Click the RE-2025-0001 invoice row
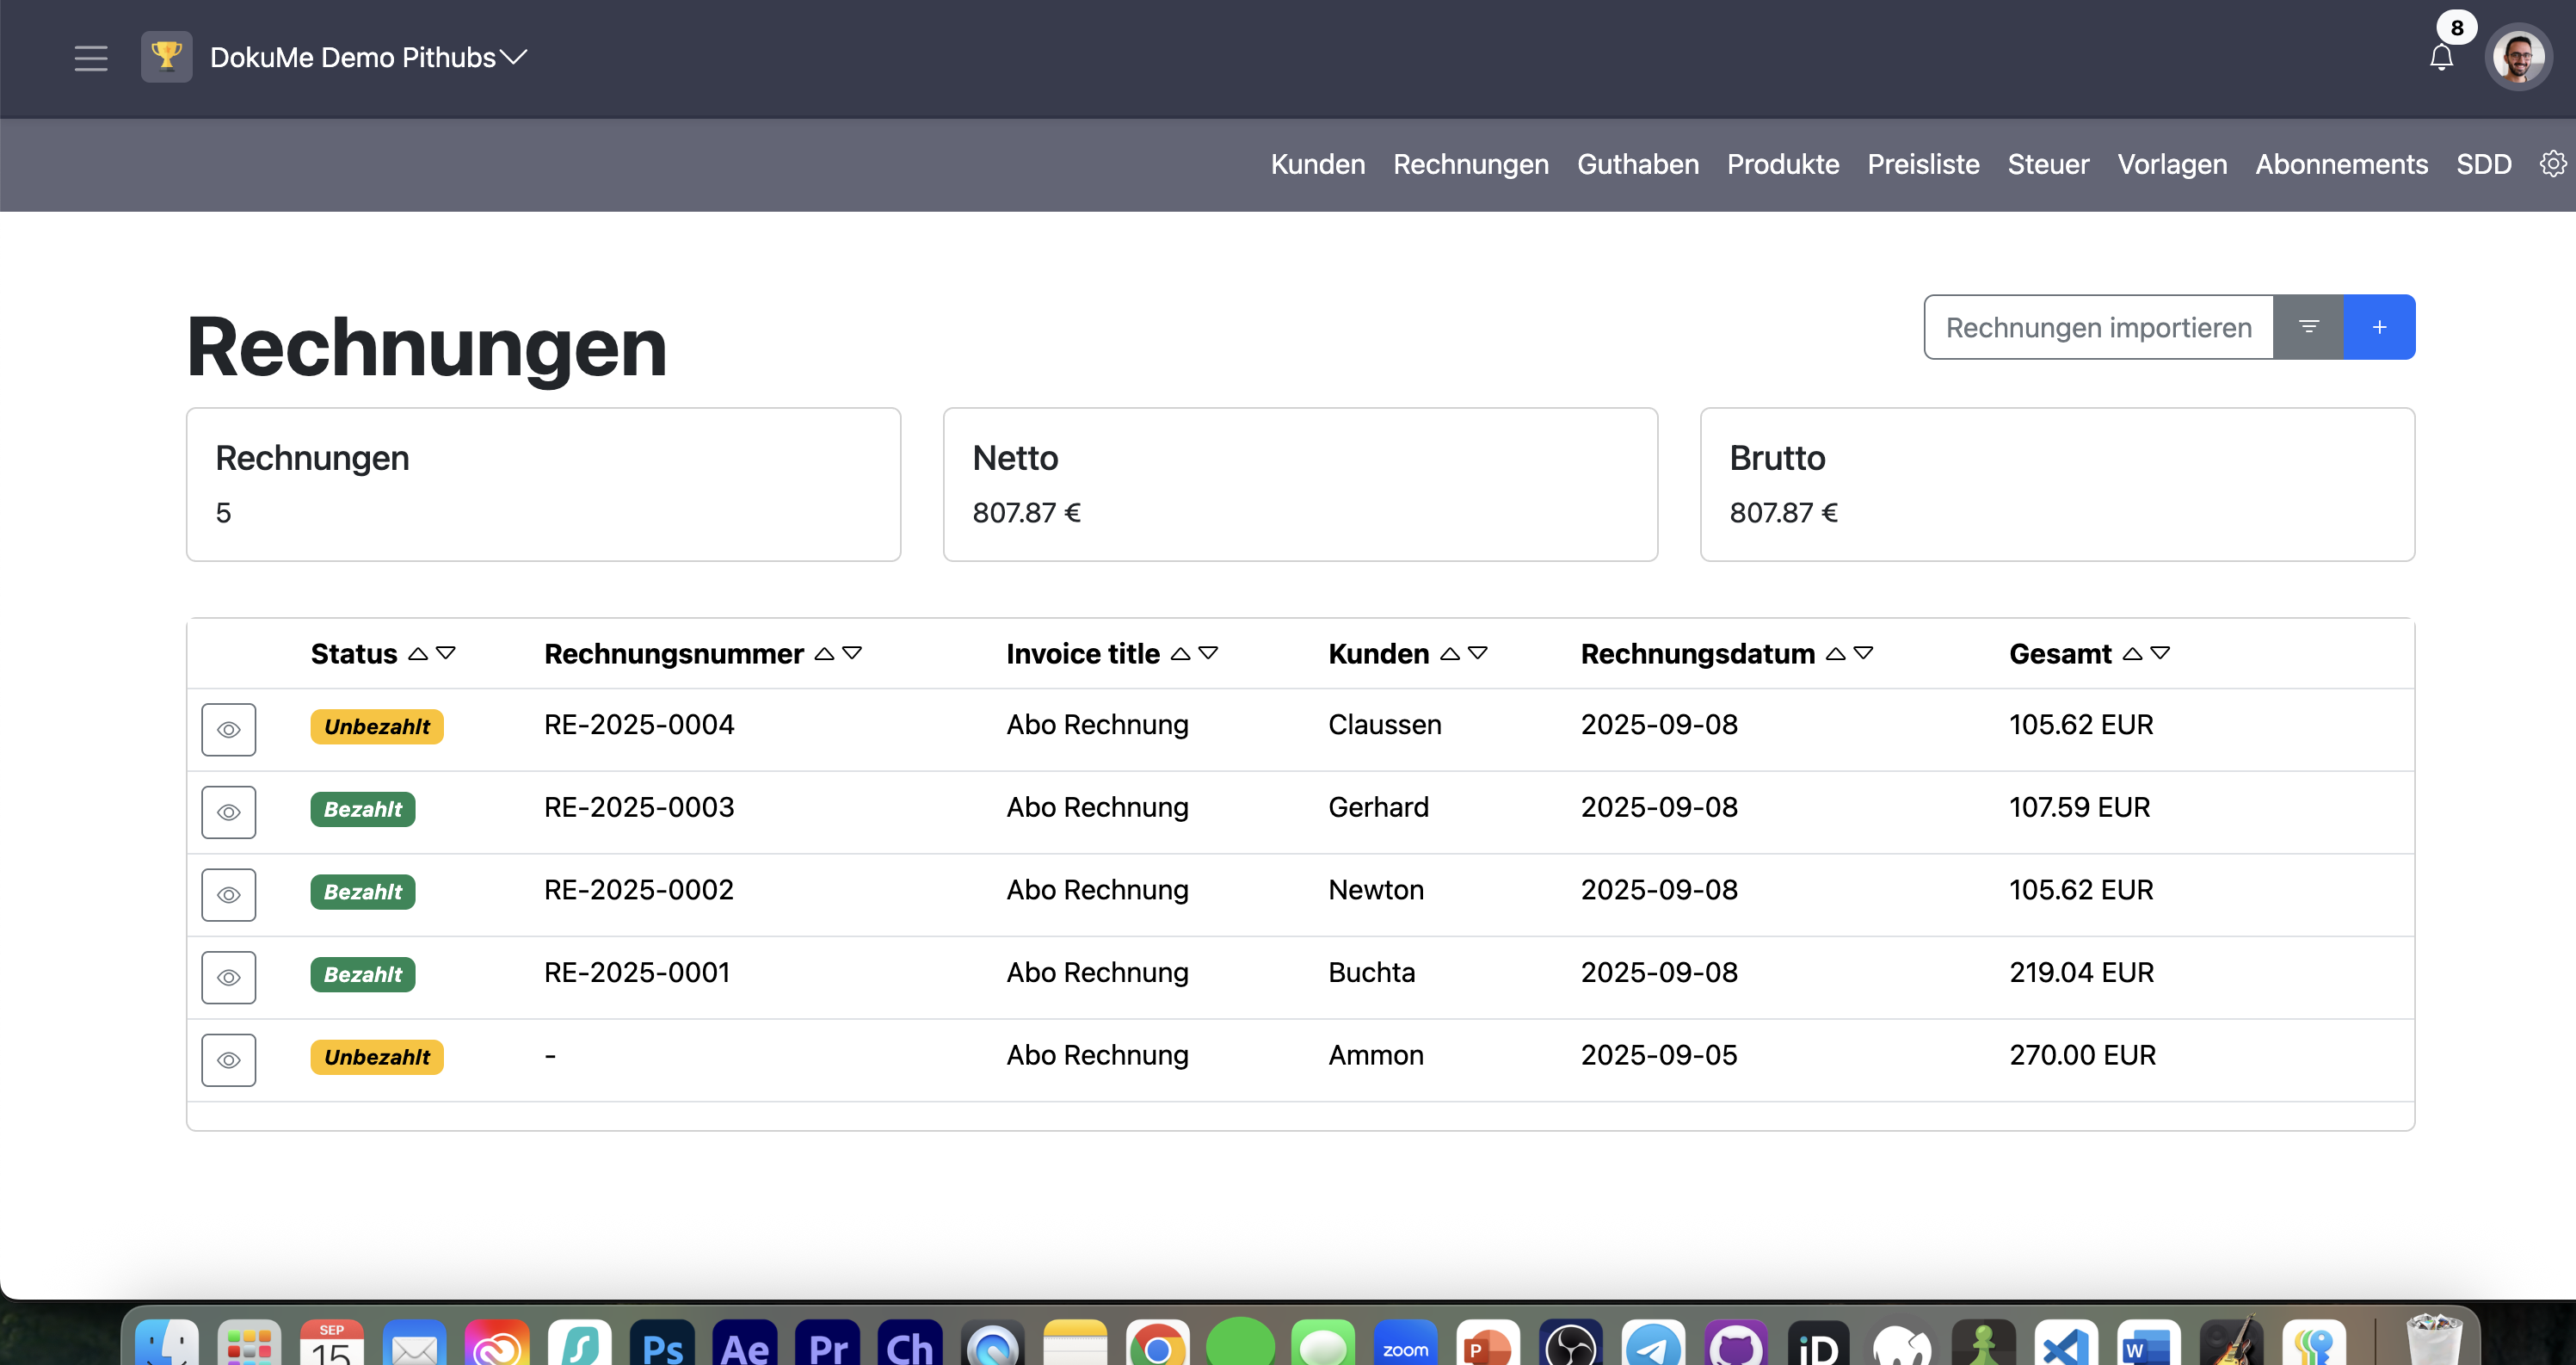 [x=637, y=972]
